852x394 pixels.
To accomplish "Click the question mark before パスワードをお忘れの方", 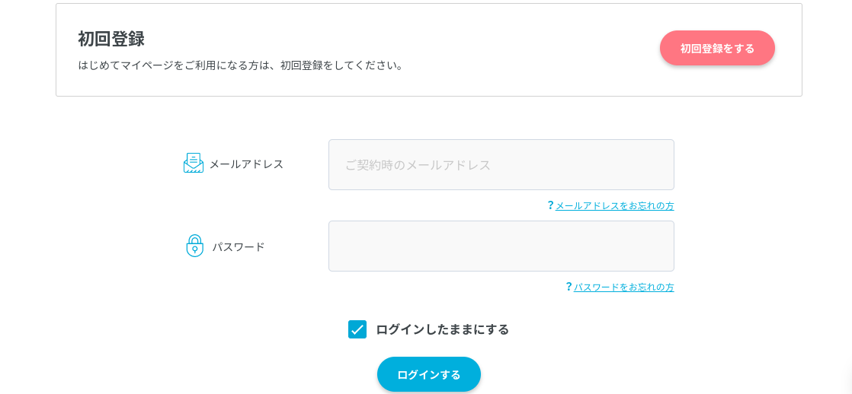I will coord(569,287).
